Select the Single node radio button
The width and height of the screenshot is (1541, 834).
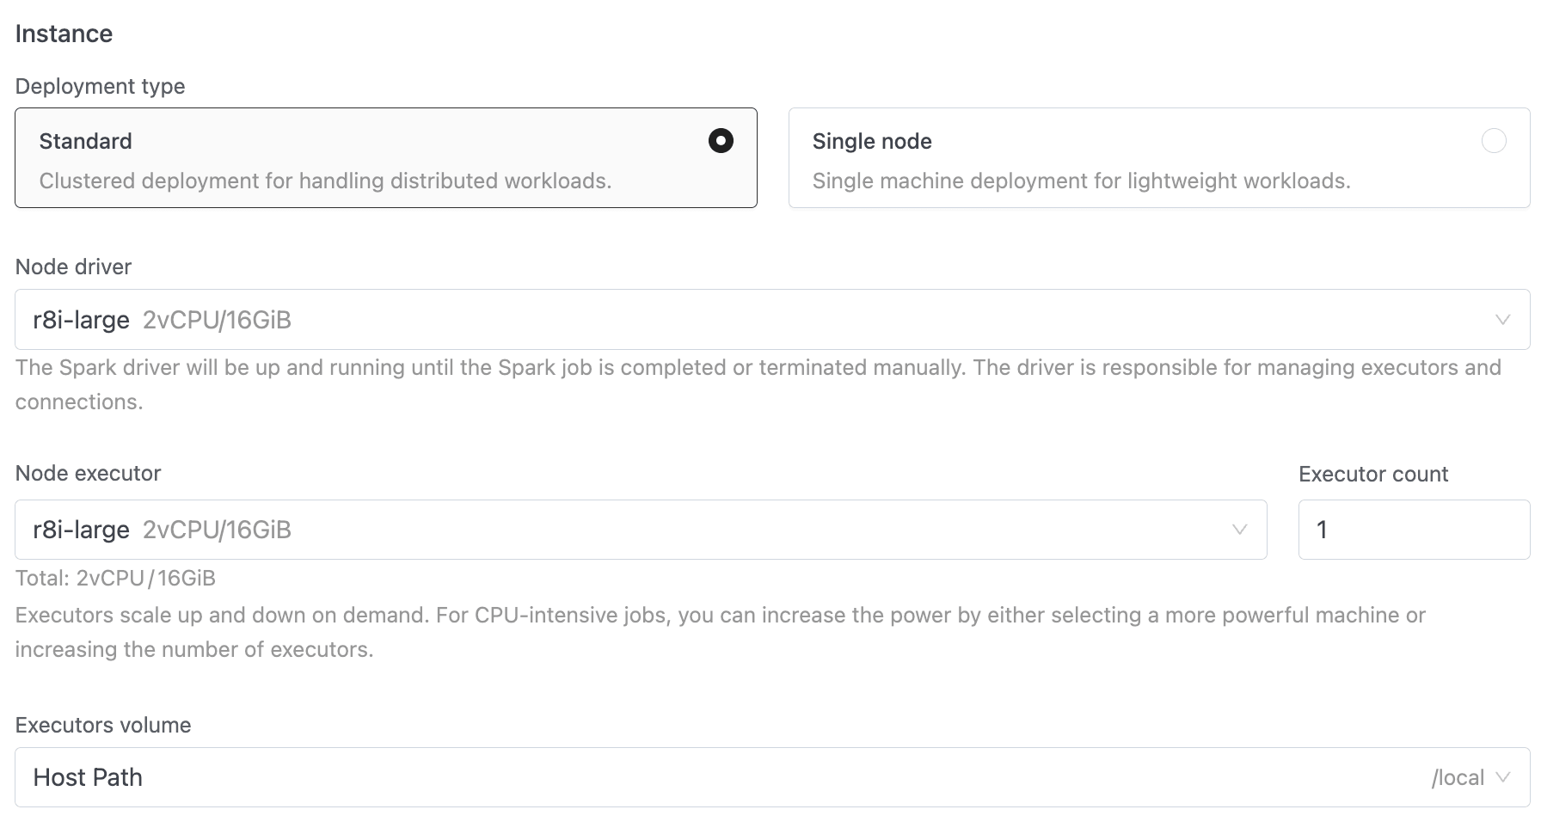pos(1494,140)
